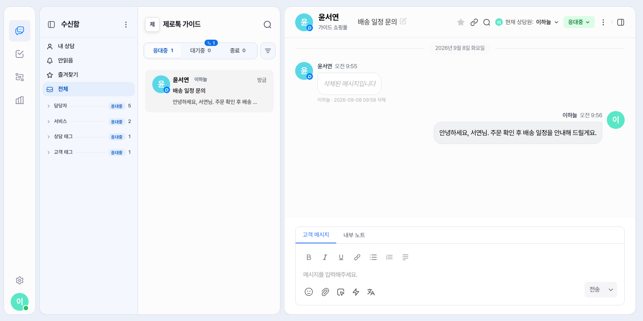
Task: Open the statistics bar chart icon
Action: tap(20, 100)
